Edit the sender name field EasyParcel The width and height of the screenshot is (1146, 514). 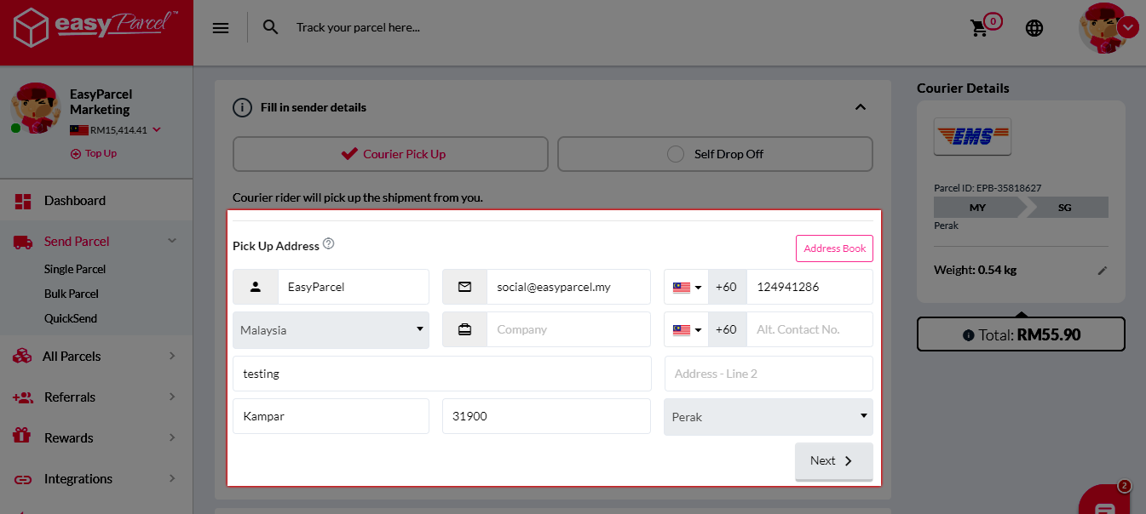click(x=354, y=287)
